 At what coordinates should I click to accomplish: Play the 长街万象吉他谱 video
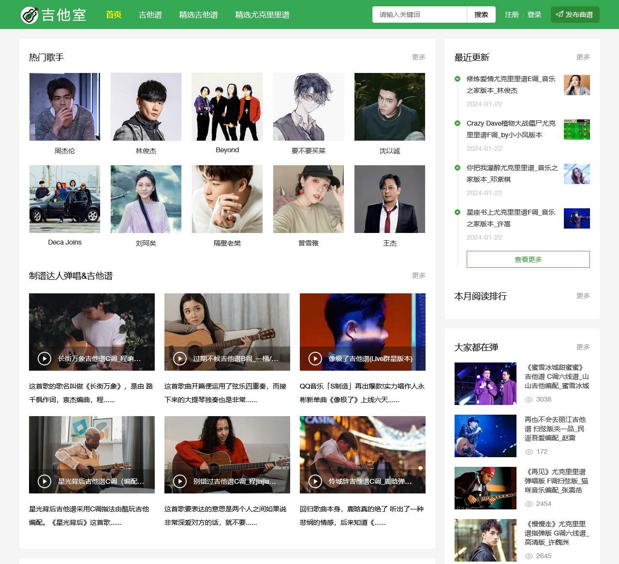44,359
